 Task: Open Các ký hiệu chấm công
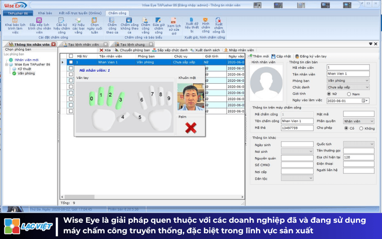pos(62,26)
